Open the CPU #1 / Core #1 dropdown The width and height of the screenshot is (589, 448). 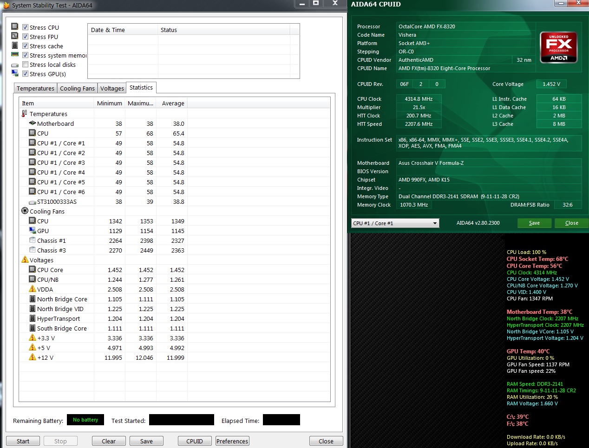point(395,223)
